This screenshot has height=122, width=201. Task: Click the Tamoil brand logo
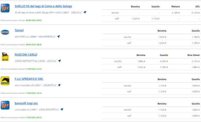point(5,32)
